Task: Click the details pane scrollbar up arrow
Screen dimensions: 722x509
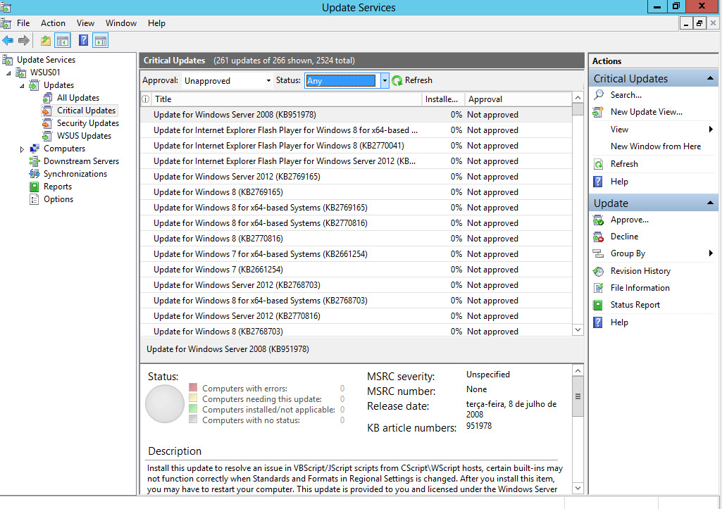Action: click(578, 370)
